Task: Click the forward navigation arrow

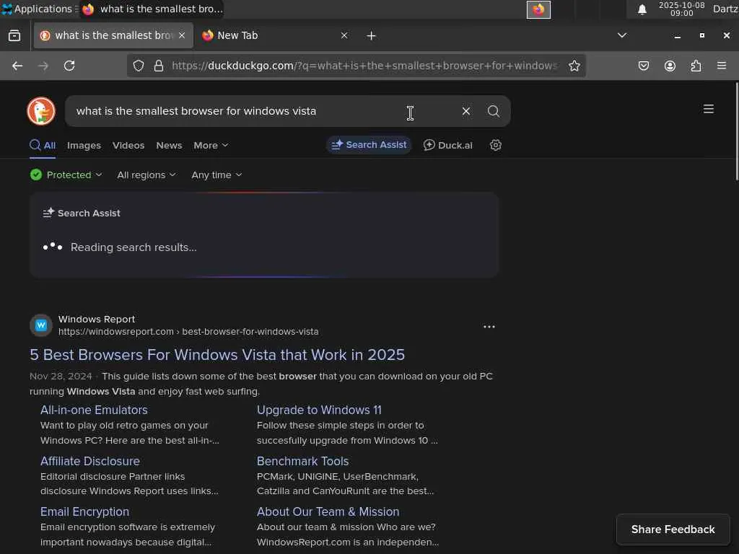Action: tap(43, 66)
